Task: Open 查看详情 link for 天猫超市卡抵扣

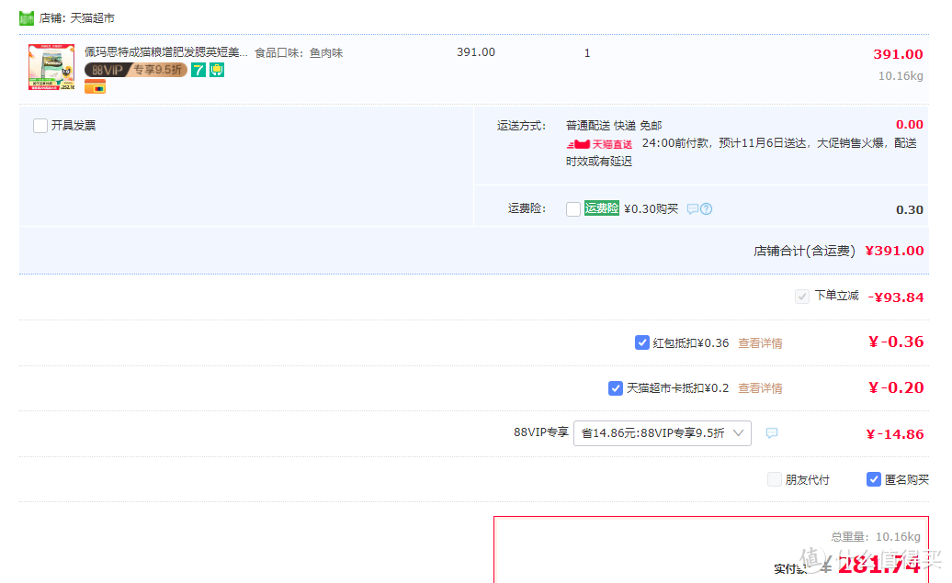Action: coord(760,388)
